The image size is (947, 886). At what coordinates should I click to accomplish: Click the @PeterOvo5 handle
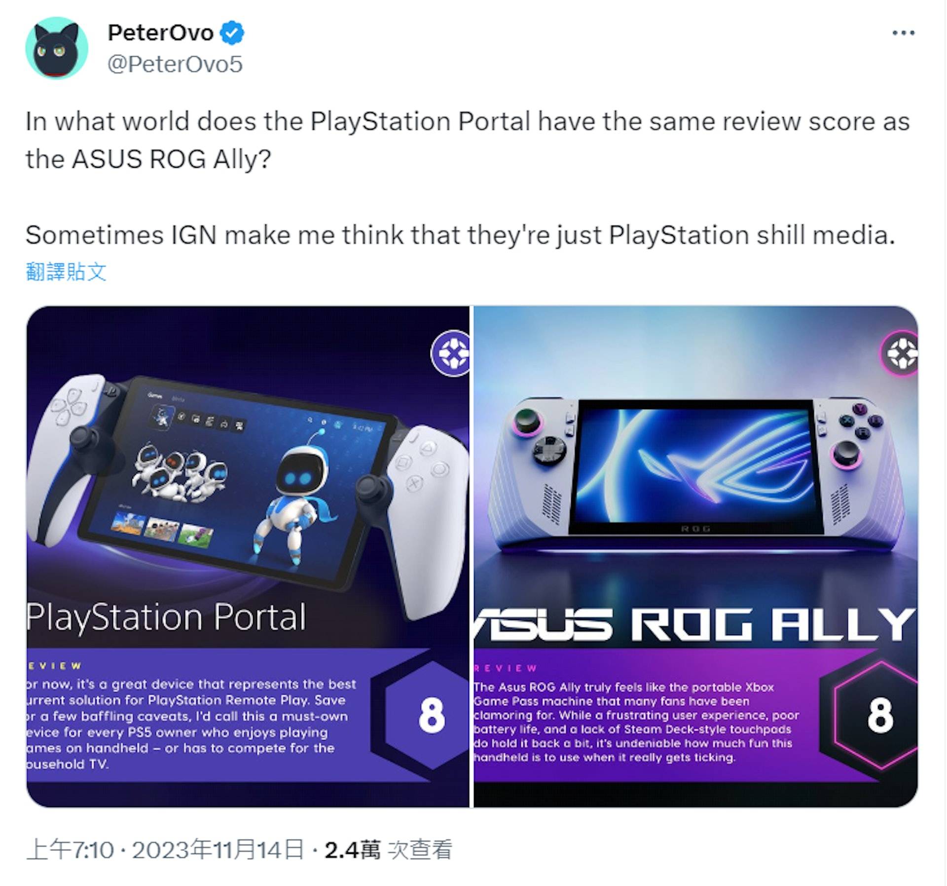point(176,63)
